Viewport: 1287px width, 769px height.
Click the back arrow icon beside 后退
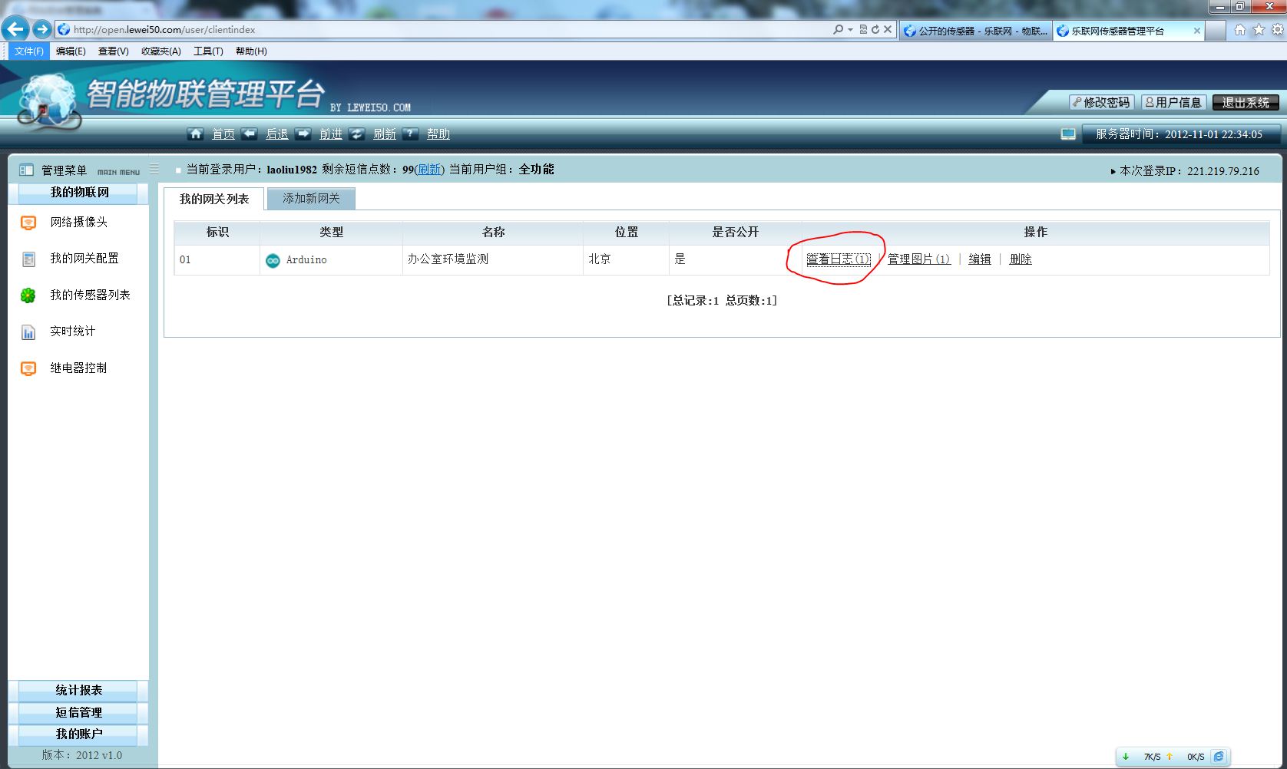250,134
